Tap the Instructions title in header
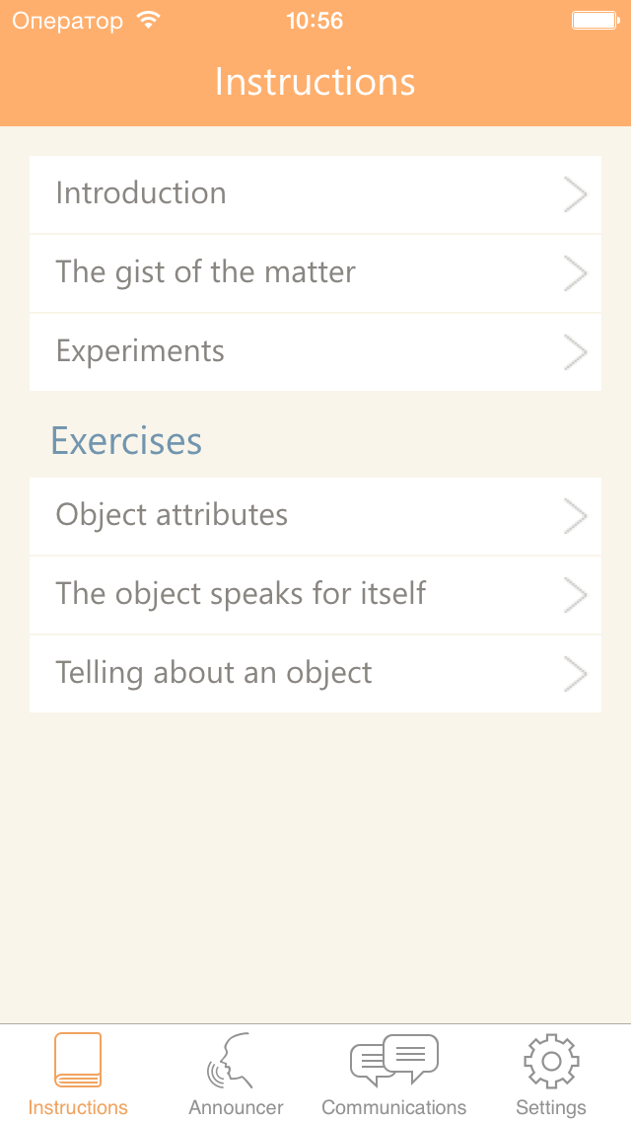This screenshot has width=631, height=1121. (315, 82)
